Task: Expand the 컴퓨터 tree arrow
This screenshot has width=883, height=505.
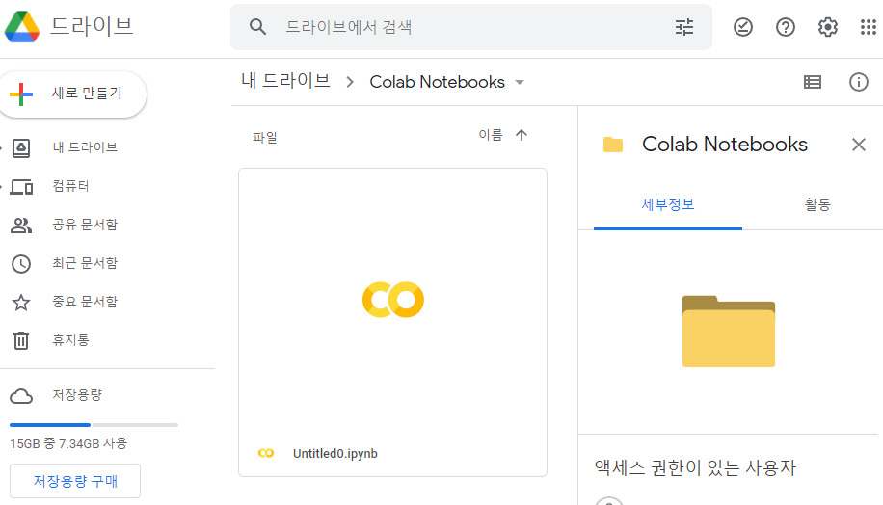Action: pos(2,186)
